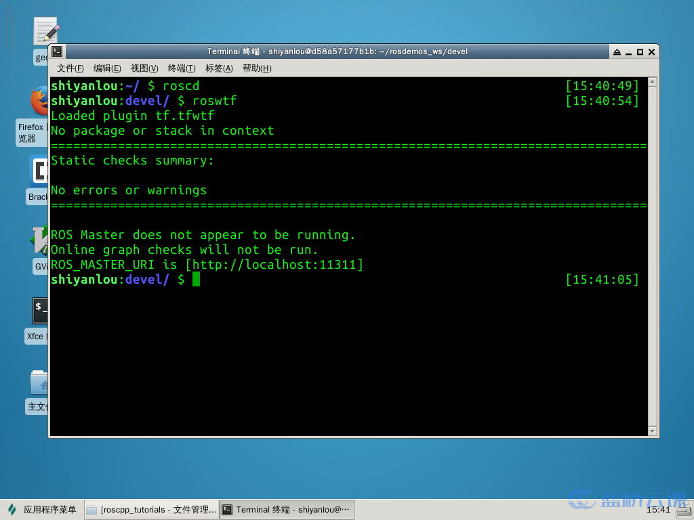This screenshot has height=520, width=694.
Task: Click 'ROS Master does not appear to be running.'
Action: click(203, 234)
